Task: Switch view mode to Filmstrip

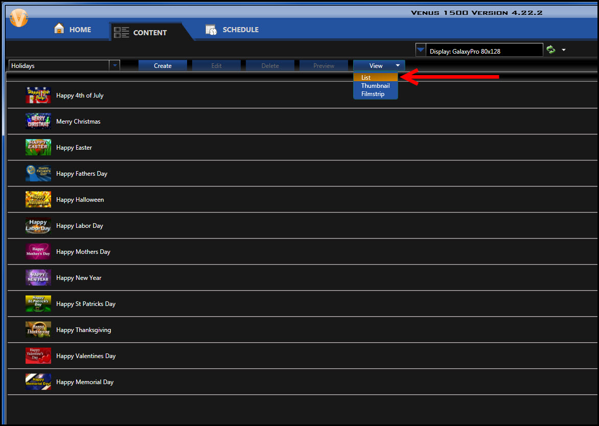Action: pyautogui.click(x=375, y=94)
